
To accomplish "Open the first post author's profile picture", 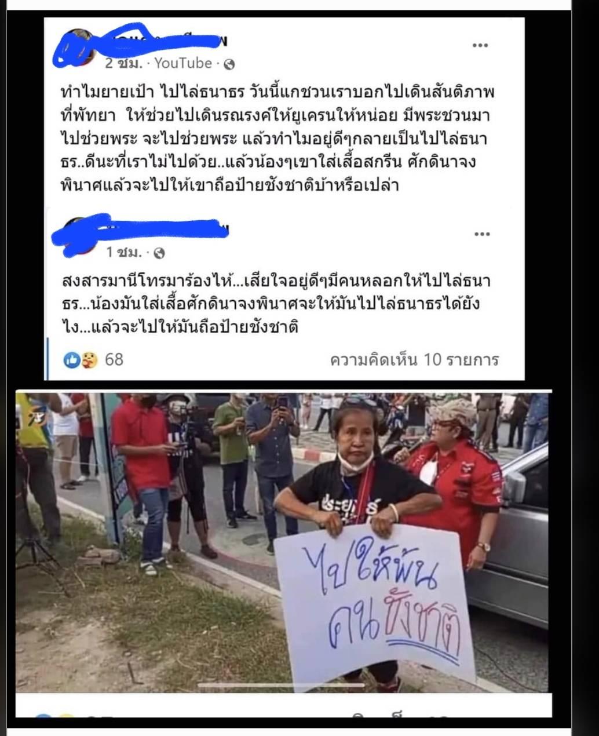I will (x=79, y=49).
